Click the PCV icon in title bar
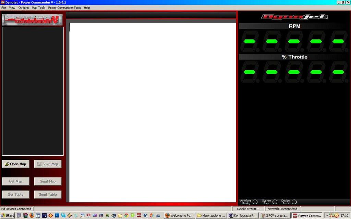This screenshot has width=351, height=219. coord(2,2)
